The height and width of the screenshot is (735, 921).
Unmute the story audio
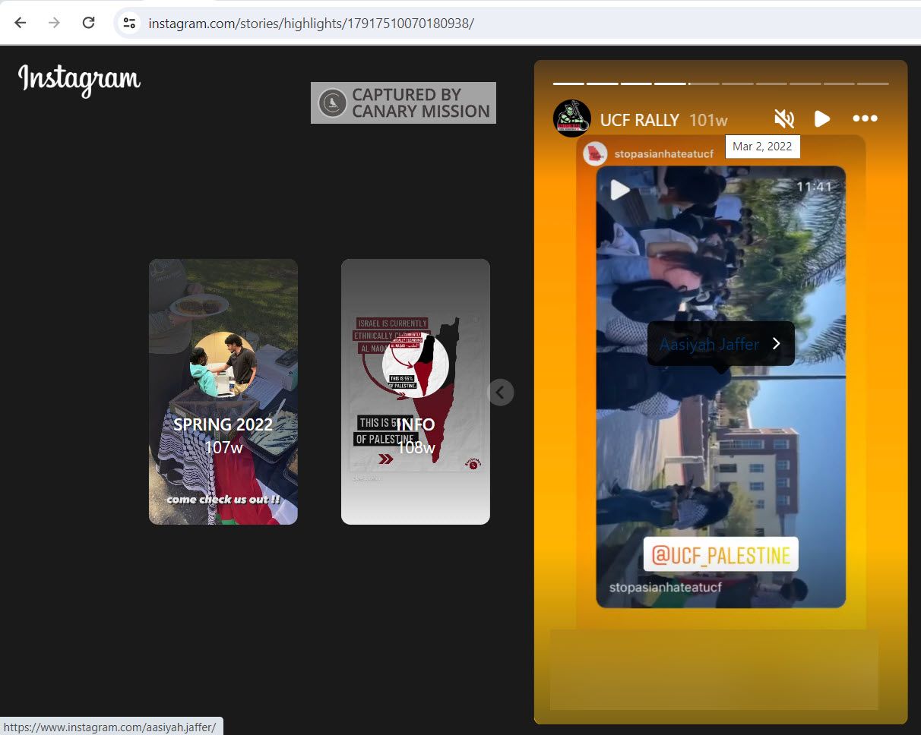tap(783, 118)
